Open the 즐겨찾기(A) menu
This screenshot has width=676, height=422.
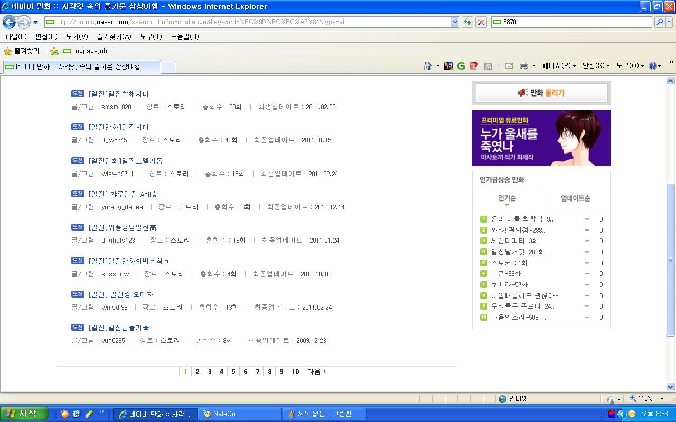tap(114, 36)
